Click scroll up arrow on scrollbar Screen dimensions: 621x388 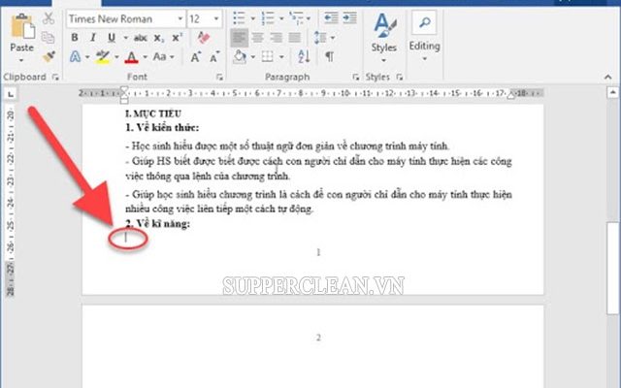point(612,93)
